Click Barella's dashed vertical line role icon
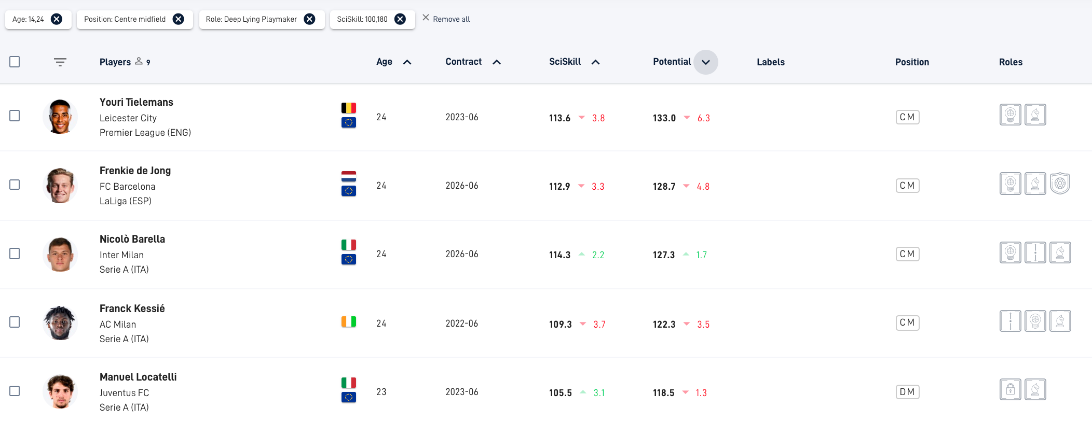The height and width of the screenshot is (421, 1092). (1035, 252)
